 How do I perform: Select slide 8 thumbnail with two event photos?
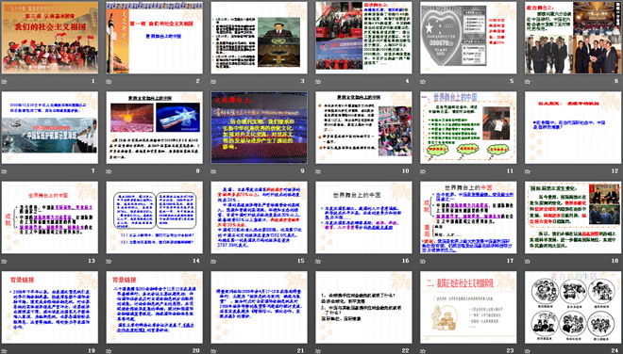click(155, 128)
